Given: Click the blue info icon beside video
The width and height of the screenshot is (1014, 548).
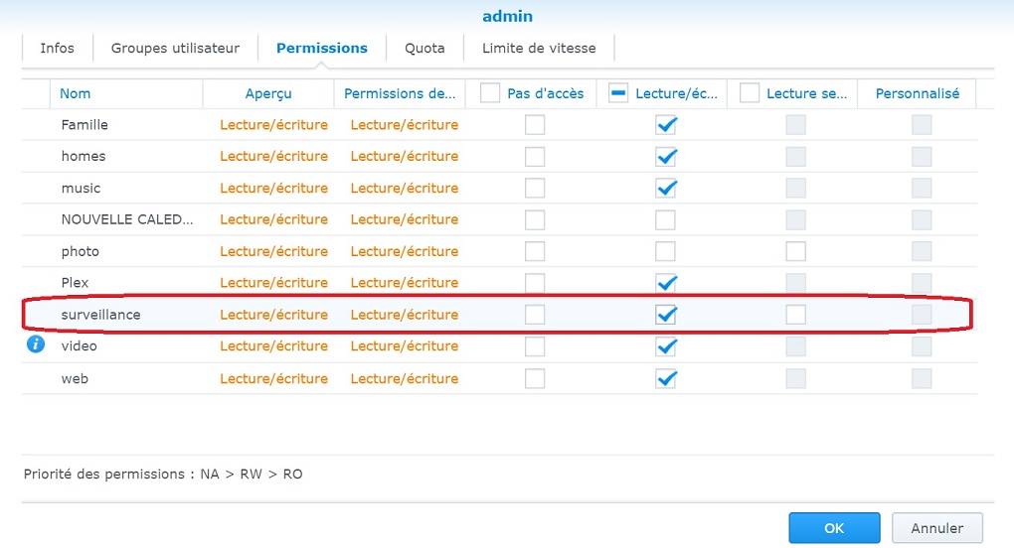Looking at the screenshot, I should 36,344.
